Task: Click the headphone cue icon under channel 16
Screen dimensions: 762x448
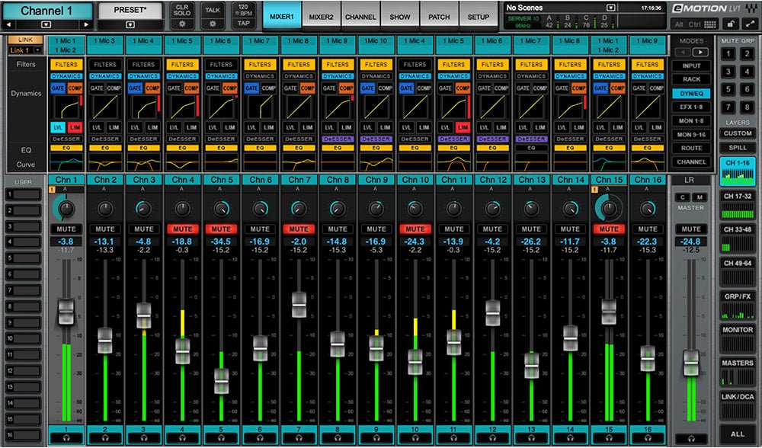Action: tap(647, 438)
